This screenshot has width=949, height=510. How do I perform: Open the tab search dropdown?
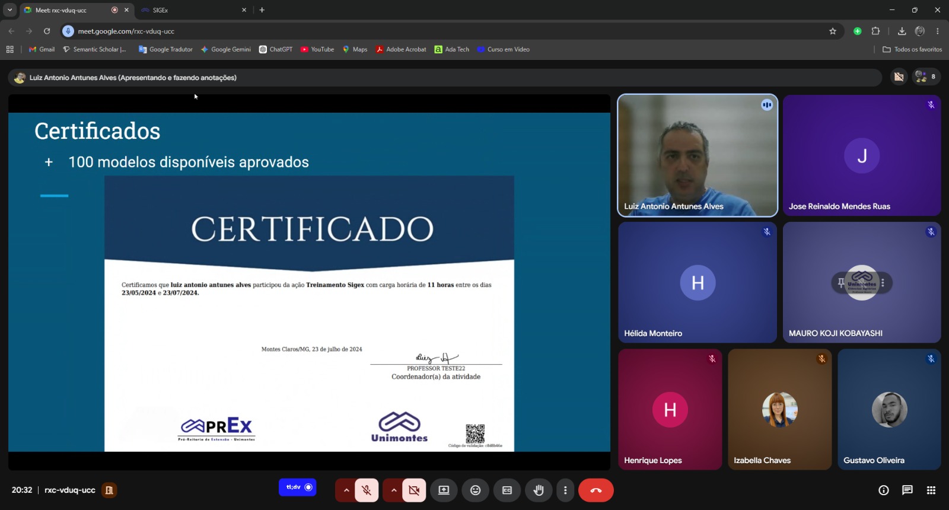click(x=9, y=10)
